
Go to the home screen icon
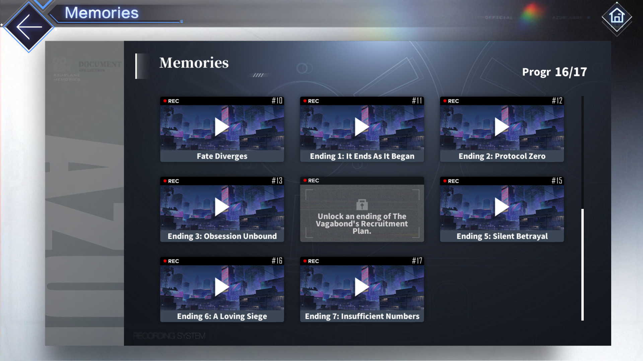[617, 17]
